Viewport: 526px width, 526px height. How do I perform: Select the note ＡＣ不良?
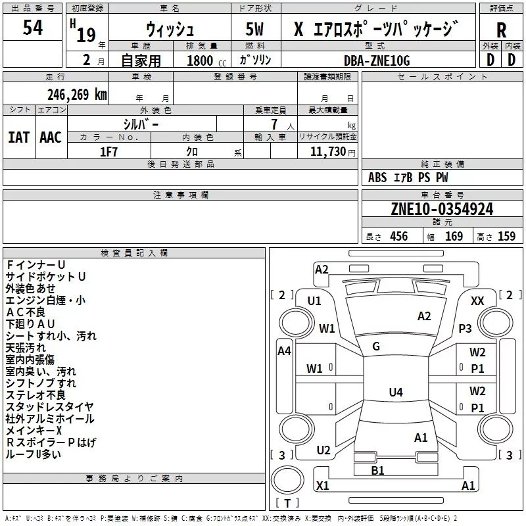point(26,312)
